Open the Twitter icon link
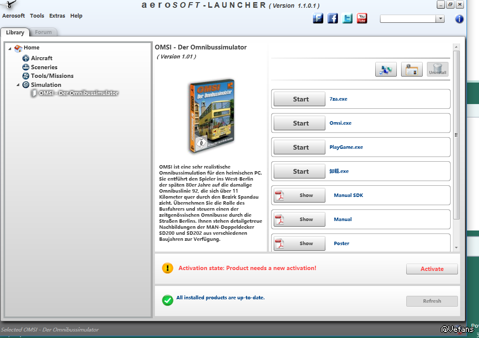The image size is (479, 338). [347, 18]
